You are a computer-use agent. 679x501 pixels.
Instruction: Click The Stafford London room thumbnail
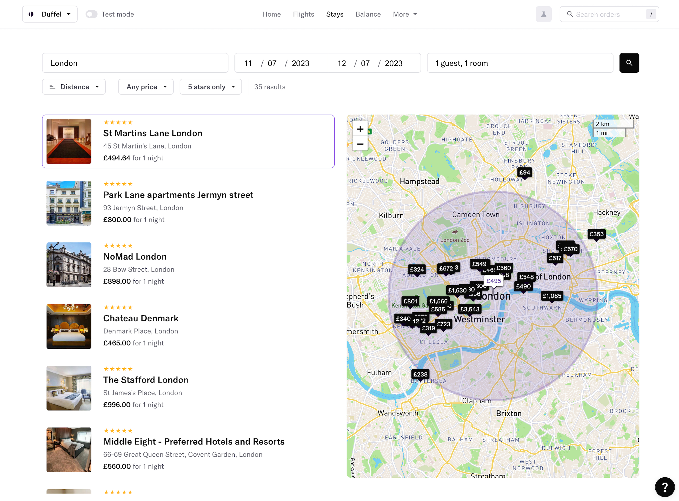tap(69, 388)
